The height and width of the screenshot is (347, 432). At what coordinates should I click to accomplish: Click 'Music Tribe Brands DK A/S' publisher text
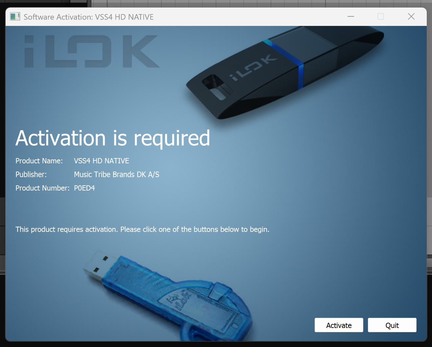pyautogui.click(x=117, y=174)
